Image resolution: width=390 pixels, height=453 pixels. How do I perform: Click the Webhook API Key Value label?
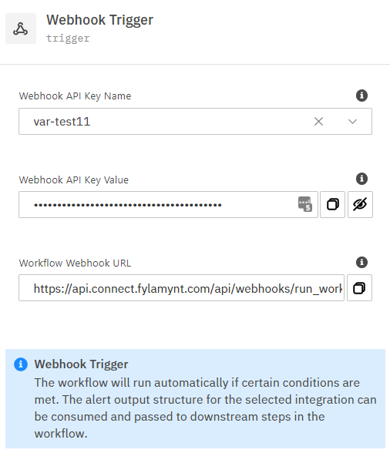pos(74,180)
